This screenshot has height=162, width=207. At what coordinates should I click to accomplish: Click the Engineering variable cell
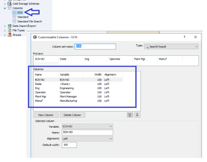[x=67, y=88]
